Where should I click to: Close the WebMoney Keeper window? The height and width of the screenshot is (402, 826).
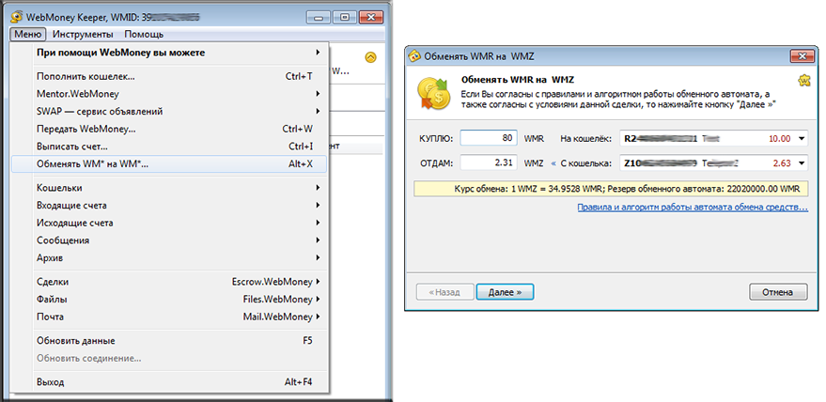(x=372, y=17)
